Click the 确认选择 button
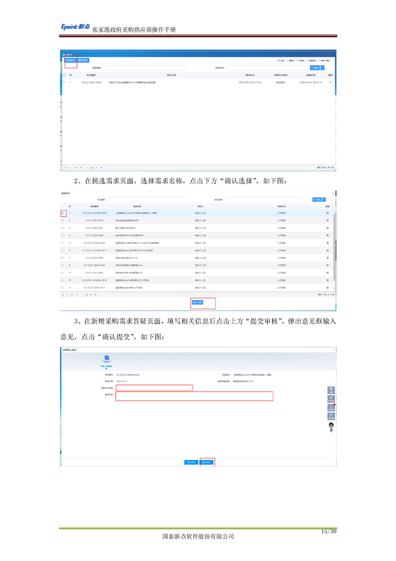396x561 pixels. pyautogui.click(x=197, y=302)
